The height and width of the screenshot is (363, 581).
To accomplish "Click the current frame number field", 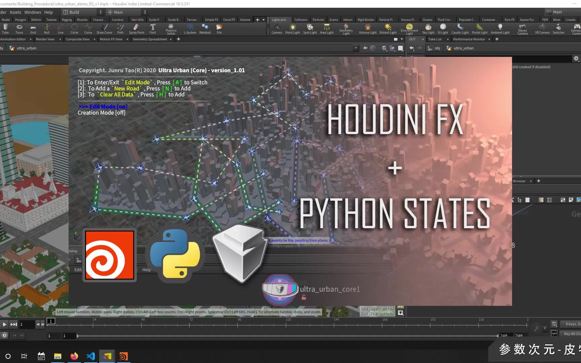I will tap(26, 324).
